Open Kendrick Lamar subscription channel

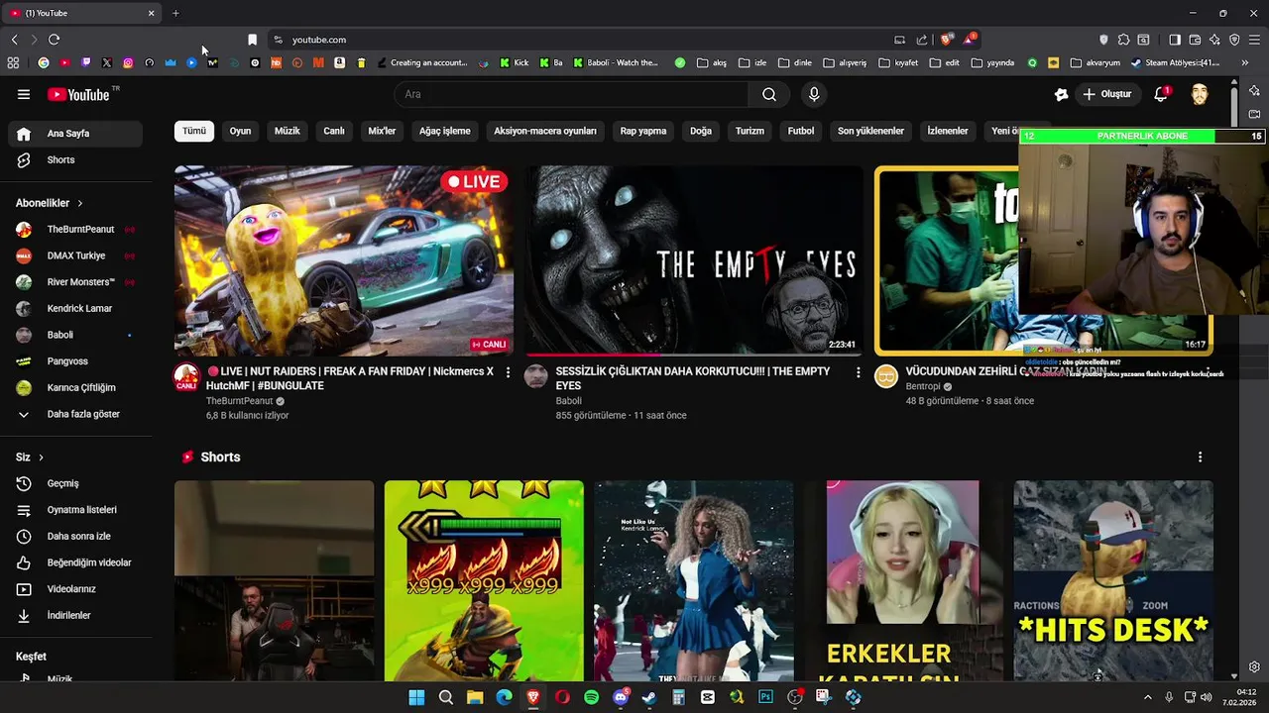[x=75, y=308]
